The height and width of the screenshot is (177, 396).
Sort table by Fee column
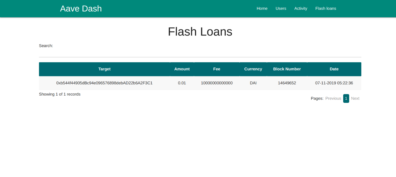[217, 69]
